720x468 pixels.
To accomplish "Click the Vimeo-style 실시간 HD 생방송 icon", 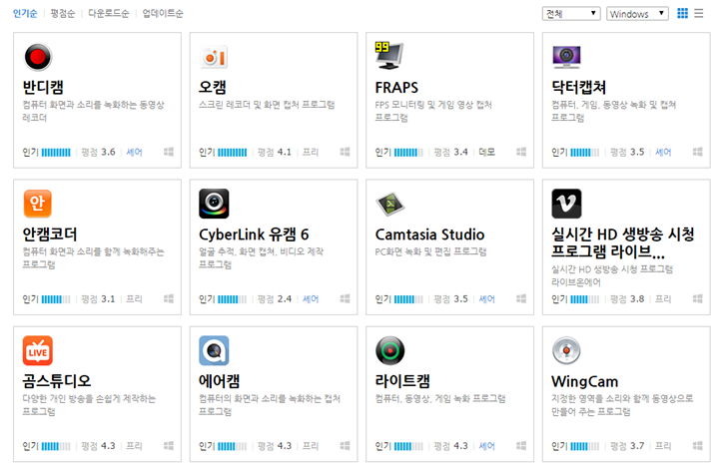I will [566, 204].
